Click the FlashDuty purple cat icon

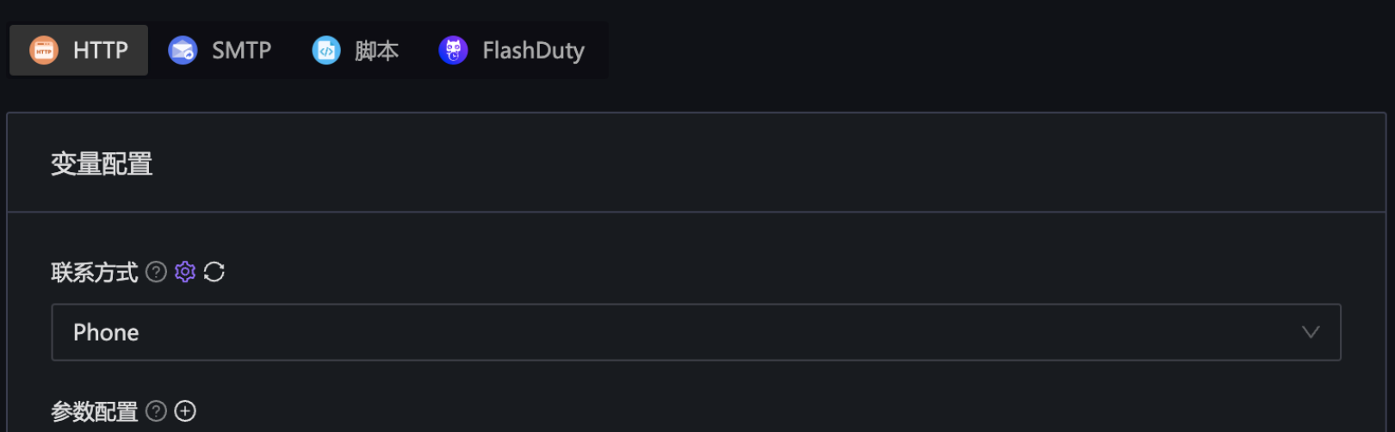tap(453, 51)
